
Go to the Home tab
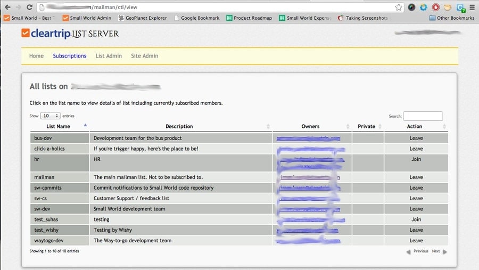click(x=36, y=56)
